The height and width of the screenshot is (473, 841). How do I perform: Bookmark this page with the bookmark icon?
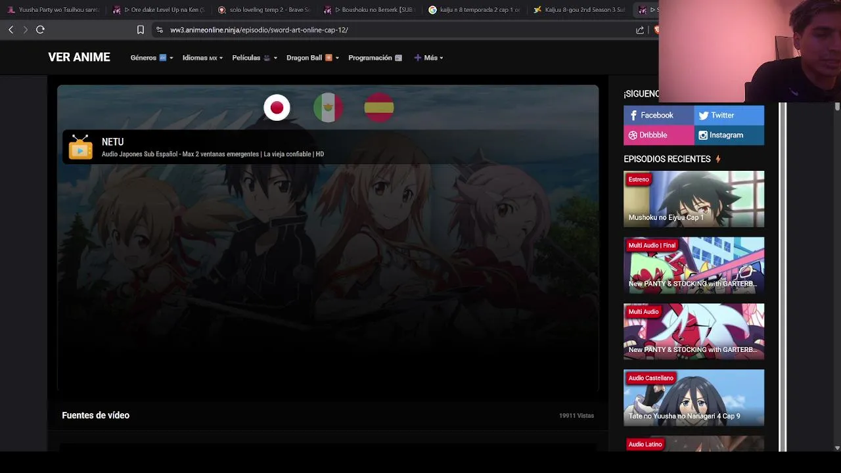[x=140, y=30]
